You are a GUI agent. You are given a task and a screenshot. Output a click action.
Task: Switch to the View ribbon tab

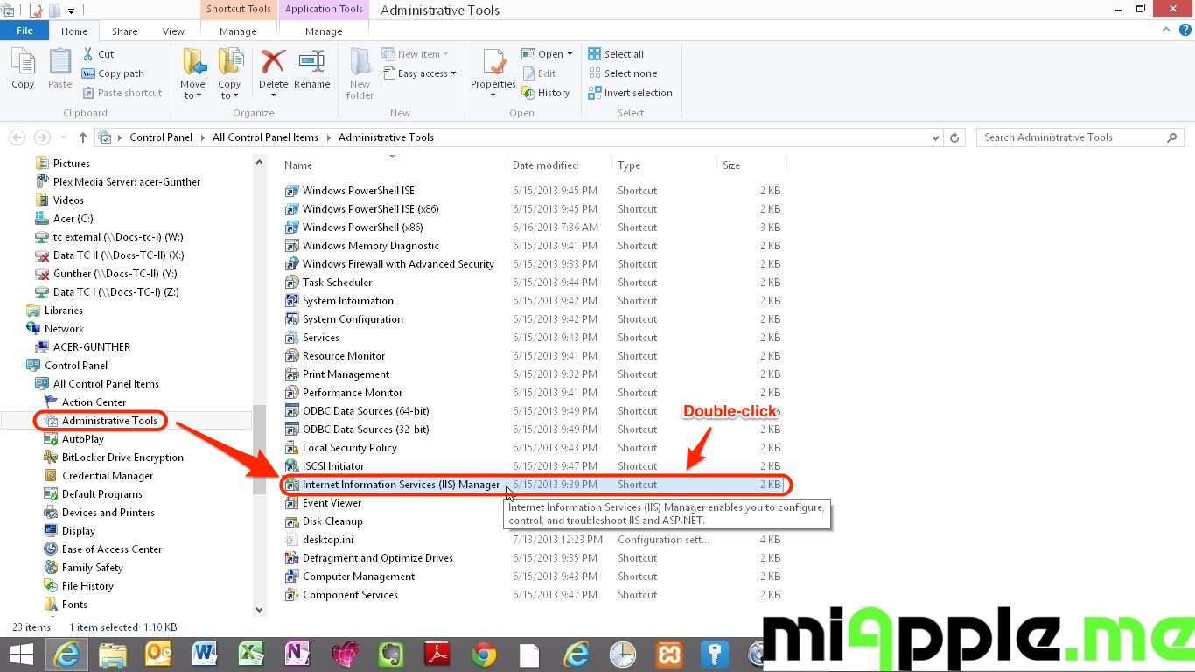click(x=173, y=31)
